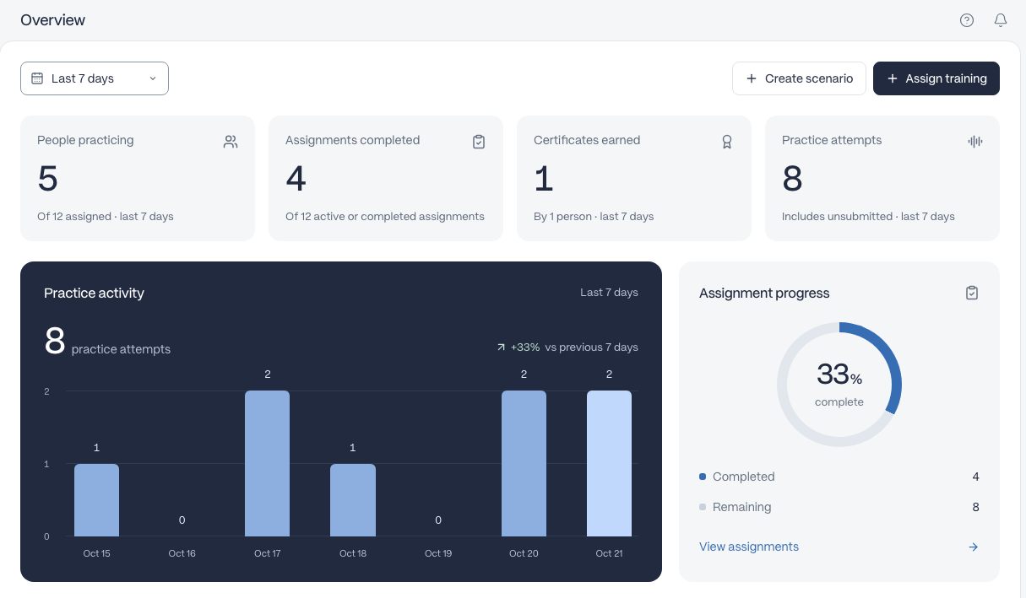Click the "People practicing" card label
Screen dimensions: 1026x598
click(85, 141)
